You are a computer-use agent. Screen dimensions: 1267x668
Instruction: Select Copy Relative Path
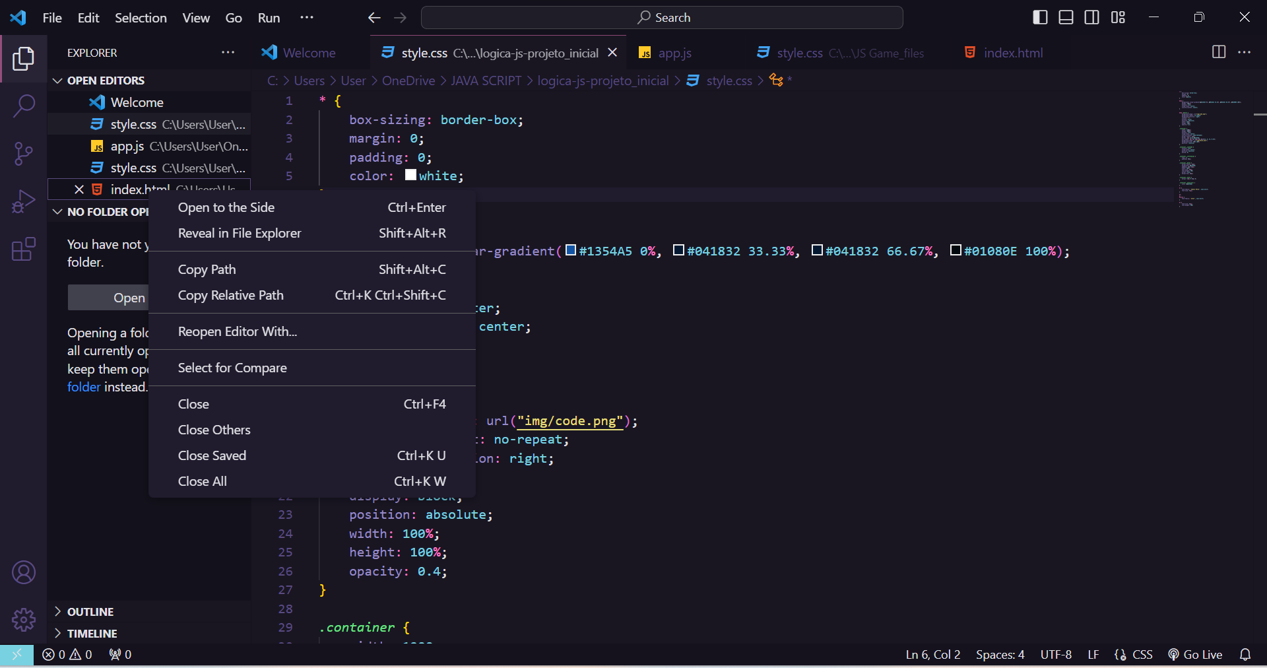pyautogui.click(x=312, y=295)
